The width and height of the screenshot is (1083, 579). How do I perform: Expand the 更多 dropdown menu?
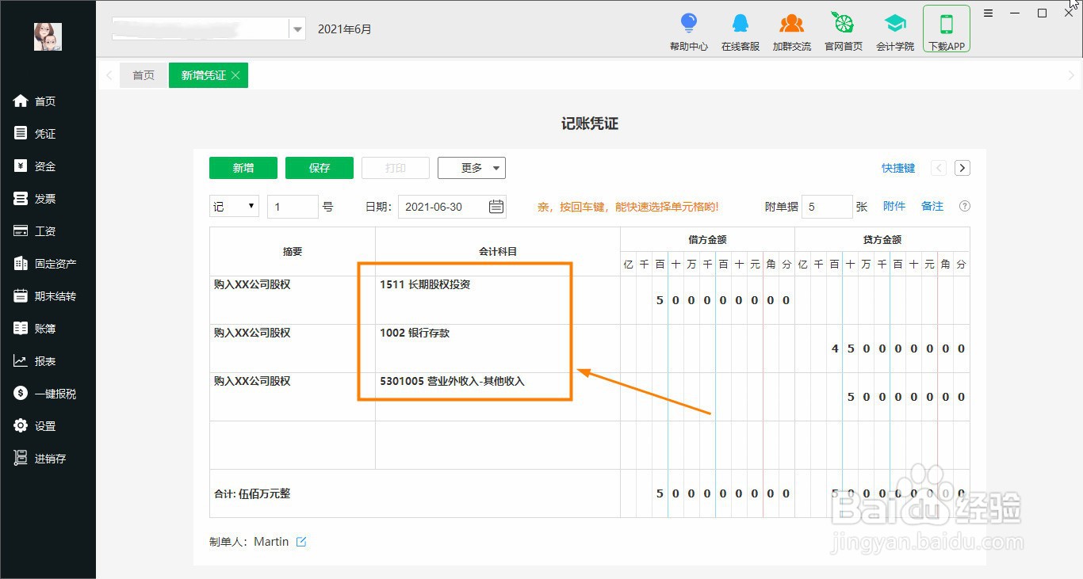471,167
